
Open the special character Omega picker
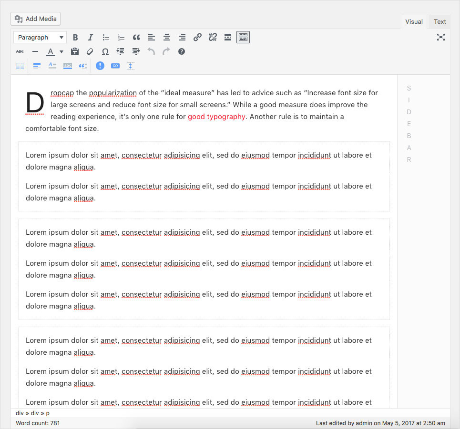point(105,51)
